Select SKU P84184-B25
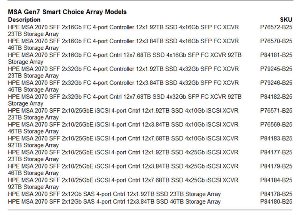 coord(276,180)
